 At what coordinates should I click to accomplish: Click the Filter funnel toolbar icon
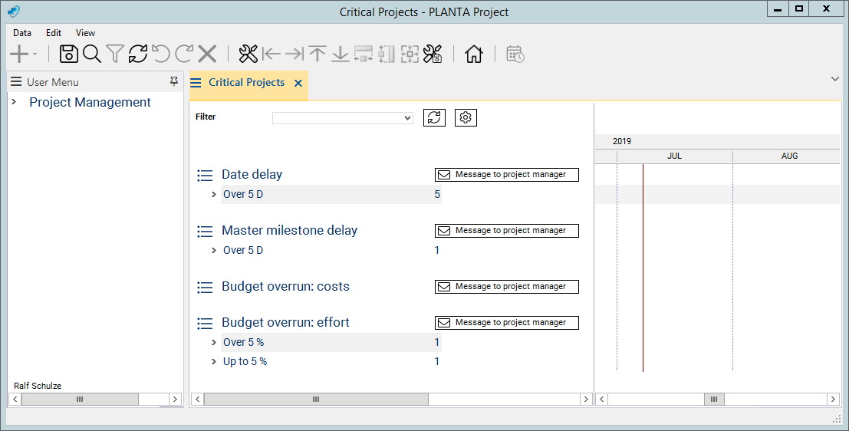[x=115, y=54]
